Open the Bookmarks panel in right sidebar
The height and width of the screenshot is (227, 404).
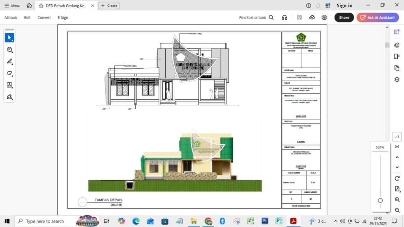click(397, 56)
